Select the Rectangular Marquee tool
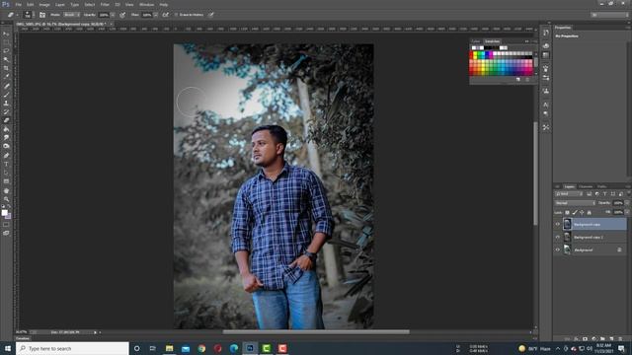The height and width of the screenshot is (355, 632). point(6,42)
